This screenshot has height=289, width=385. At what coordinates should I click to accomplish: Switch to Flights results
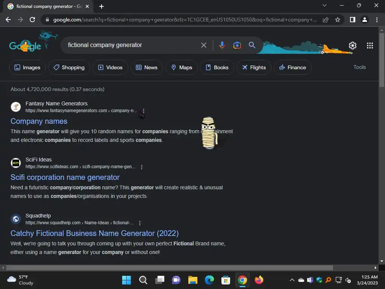254,67
